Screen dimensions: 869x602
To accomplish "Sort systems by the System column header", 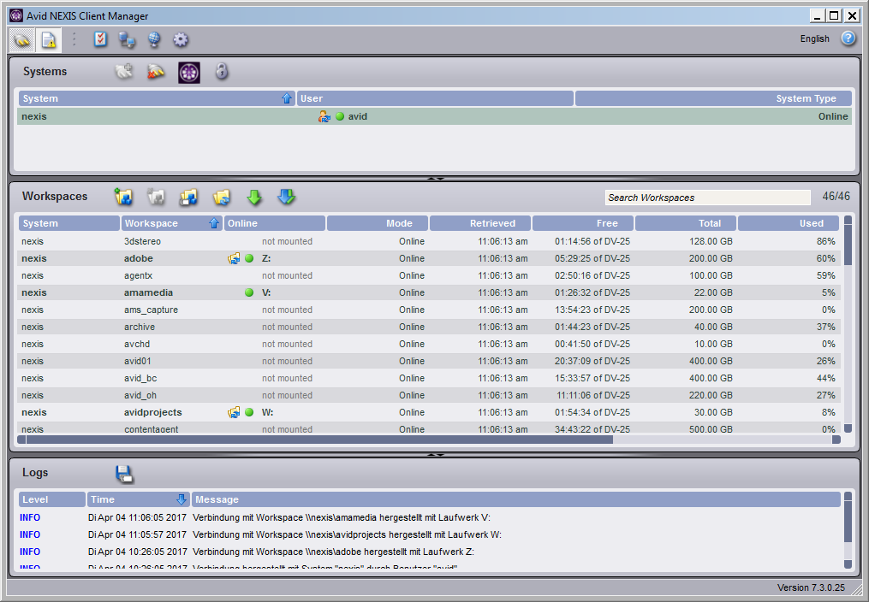I will click(x=157, y=98).
